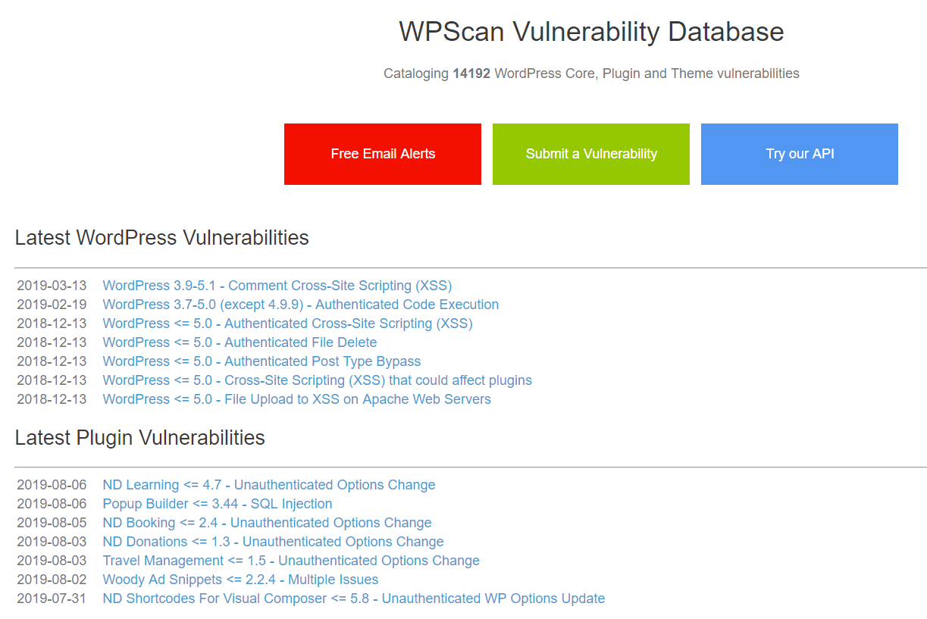927x619 pixels.
Task: Open Authenticated Post Type Bypass link
Action: coord(262,361)
